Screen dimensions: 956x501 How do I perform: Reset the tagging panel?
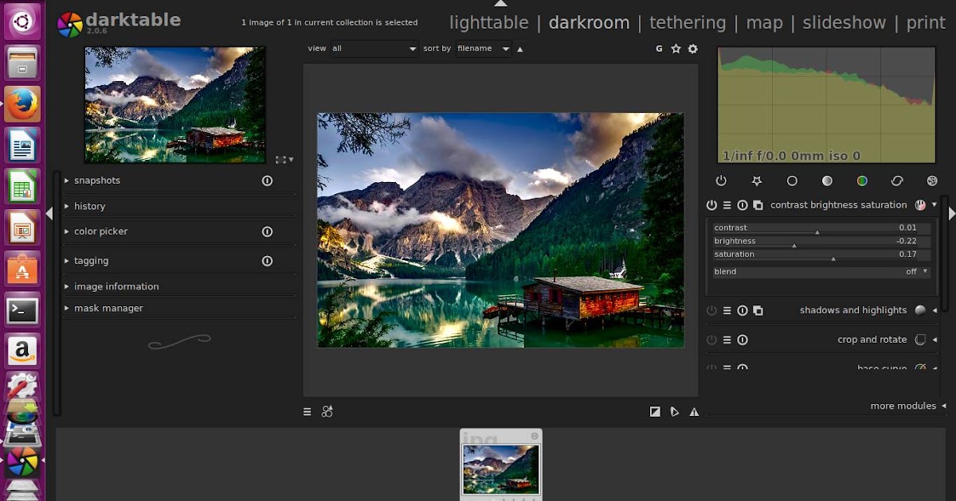coord(268,261)
